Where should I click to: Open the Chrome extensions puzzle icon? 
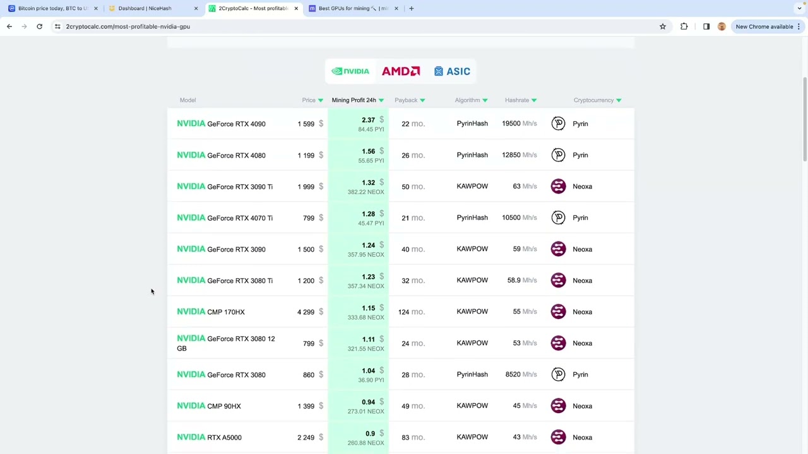[x=684, y=26]
